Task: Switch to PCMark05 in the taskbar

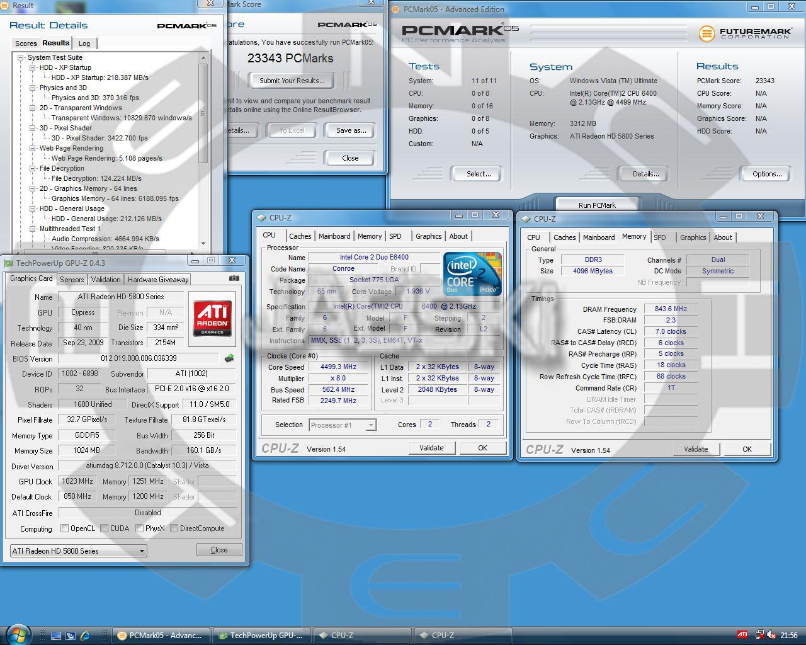Action: point(162,636)
